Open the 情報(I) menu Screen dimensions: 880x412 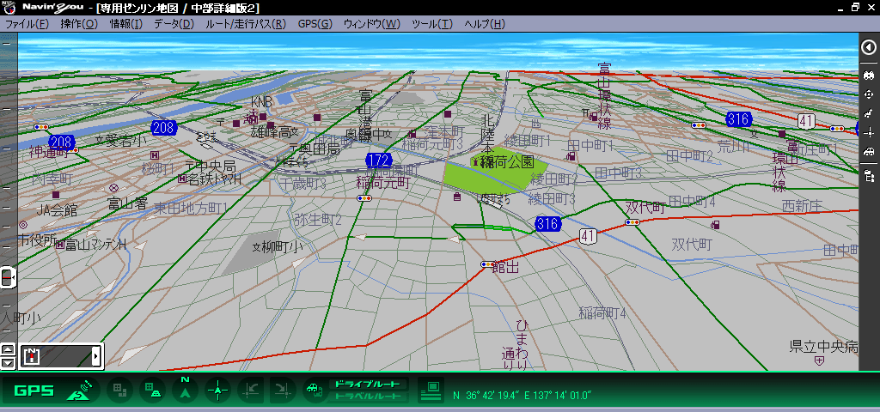pyautogui.click(x=125, y=24)
